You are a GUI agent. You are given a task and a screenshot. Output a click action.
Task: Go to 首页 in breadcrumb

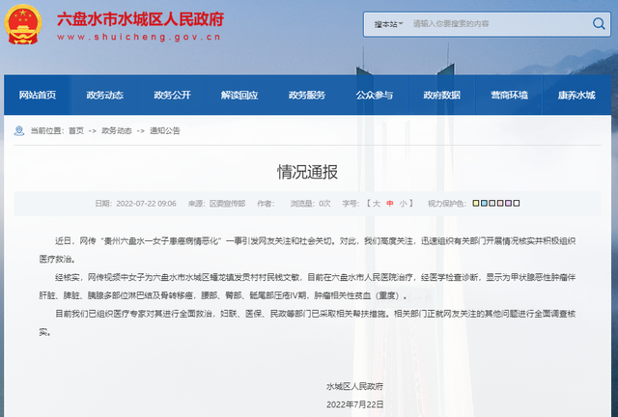(x=76, y=131)
